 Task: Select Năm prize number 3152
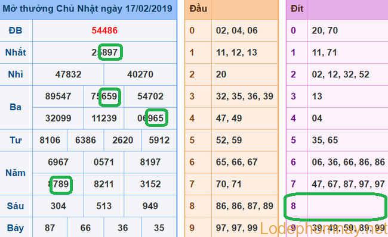[150, 184]
